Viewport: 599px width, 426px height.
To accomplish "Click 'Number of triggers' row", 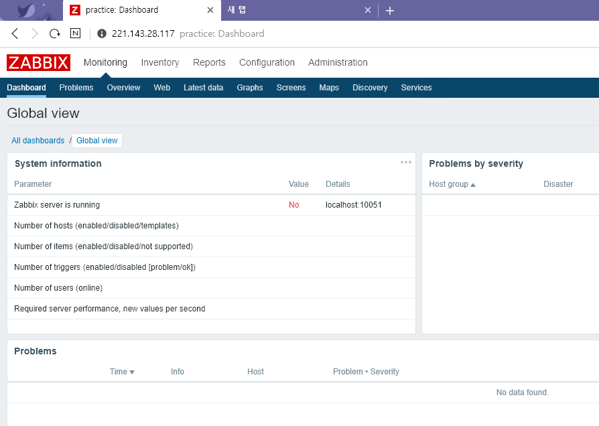I will coord(211,267).
